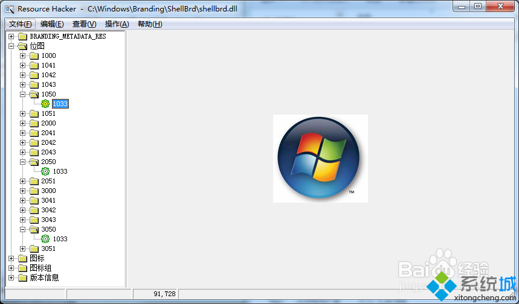Screen dimensions: 519x304
Task: Maximize the Resource Hacker window
Action: [x=478, y=7]
